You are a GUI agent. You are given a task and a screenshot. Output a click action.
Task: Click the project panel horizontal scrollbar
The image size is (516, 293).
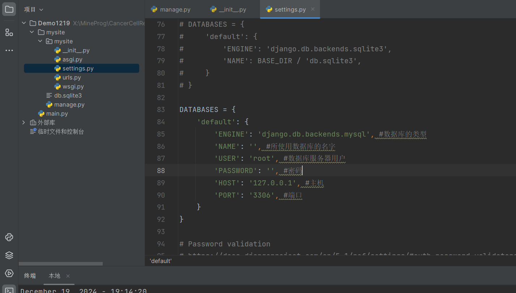point(61,264)
